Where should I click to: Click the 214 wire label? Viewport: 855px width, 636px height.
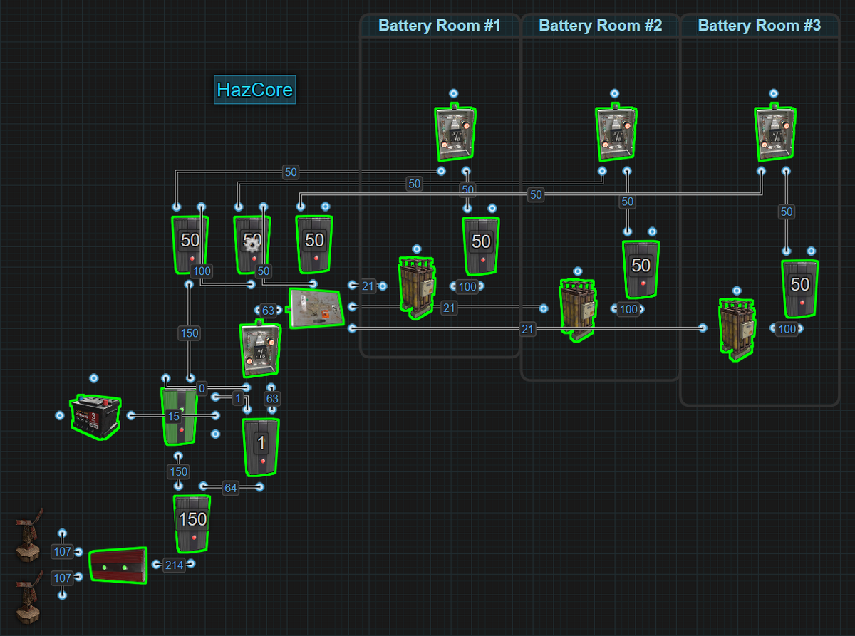[x=175, y=565]
